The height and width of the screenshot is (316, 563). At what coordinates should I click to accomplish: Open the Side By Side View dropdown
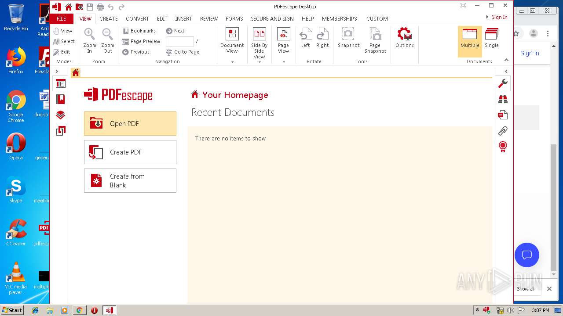(x=259, y=45)
